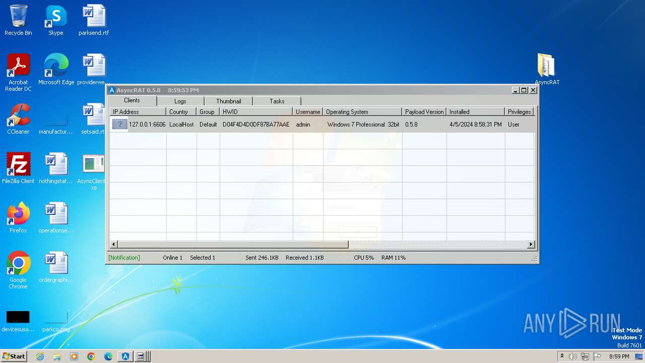Viewport: 645px width, 363px height.
Task: Click the RAM 11% status entry
Action: click(x=394, y=258)
